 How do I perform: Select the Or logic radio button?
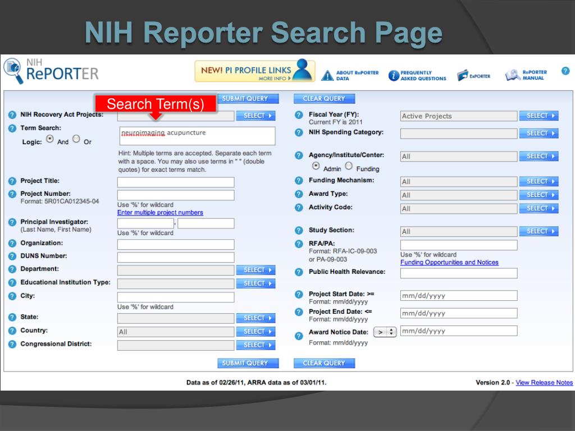tap(76, 139)
